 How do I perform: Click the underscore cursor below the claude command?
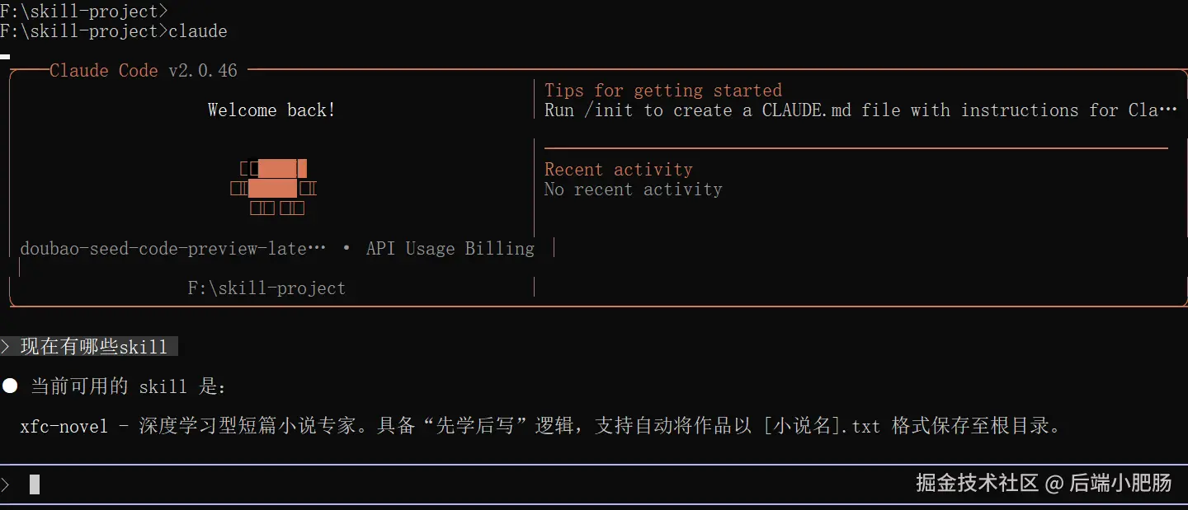[x=5, y=56]
